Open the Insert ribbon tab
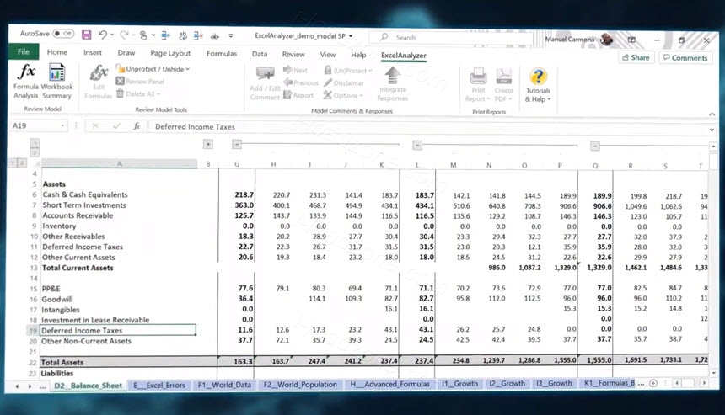 [x=93, y=53]
